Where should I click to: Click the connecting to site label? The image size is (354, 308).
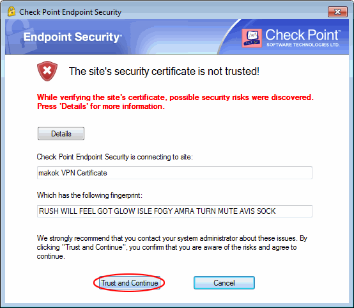point(114,157)
